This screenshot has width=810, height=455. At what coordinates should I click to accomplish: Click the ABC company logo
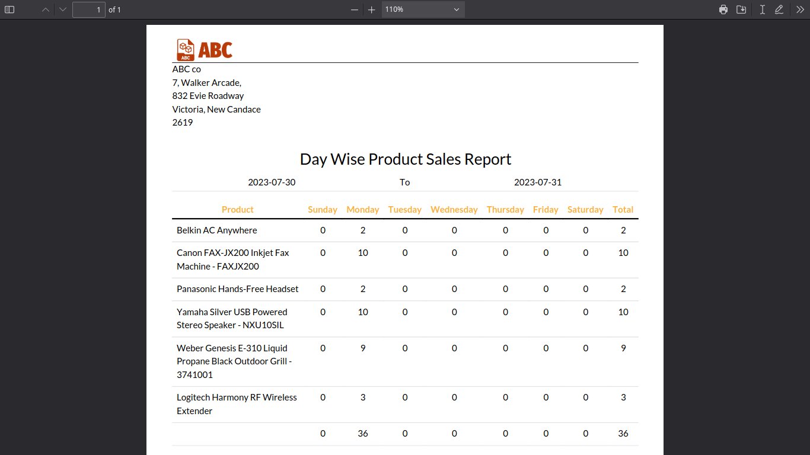click(203, 50)
